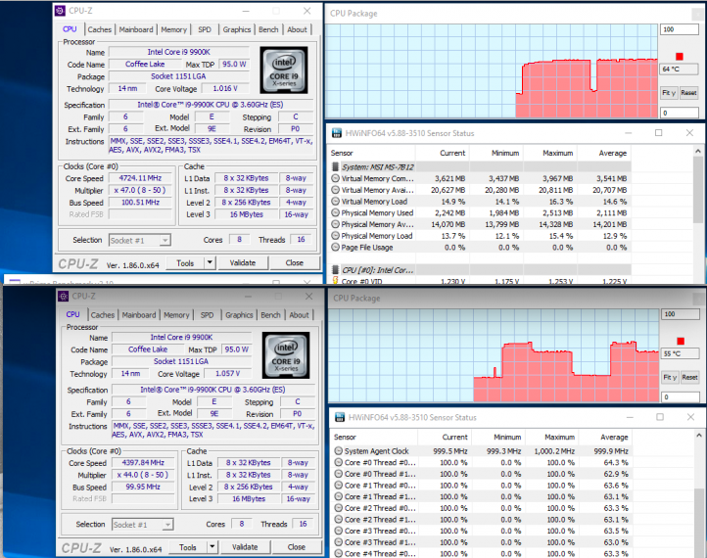
Task: Click Core Speed value 4724.11 MHz
Action: 140,178
